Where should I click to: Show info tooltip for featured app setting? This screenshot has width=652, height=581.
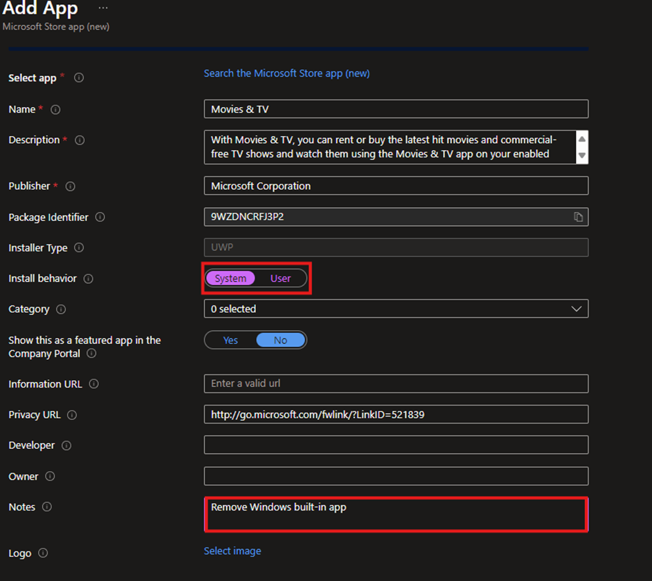coord(92,354)
